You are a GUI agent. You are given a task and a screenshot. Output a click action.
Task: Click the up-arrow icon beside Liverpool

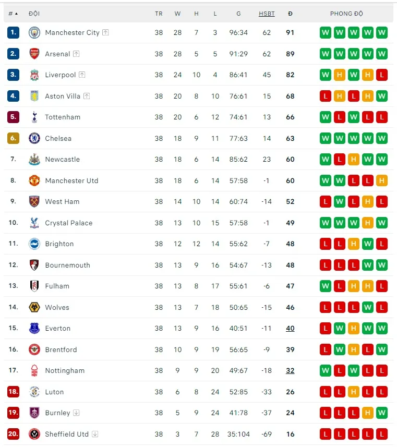pos(82,75)
